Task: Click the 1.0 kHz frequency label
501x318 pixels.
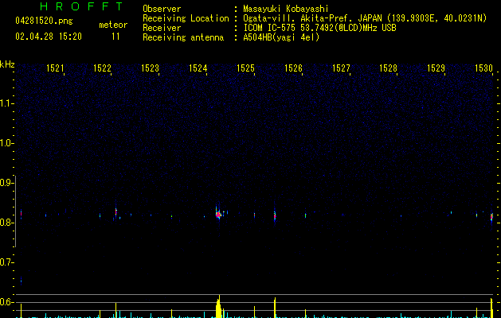Action: (6, 143)
